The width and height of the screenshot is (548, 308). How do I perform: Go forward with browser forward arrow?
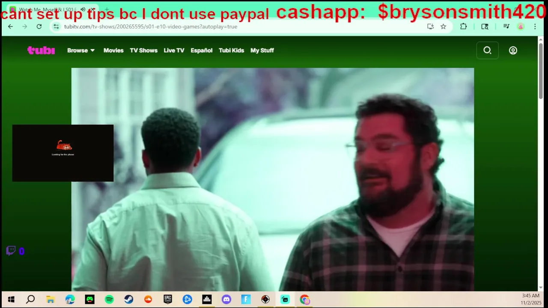(x=24, y=27)
